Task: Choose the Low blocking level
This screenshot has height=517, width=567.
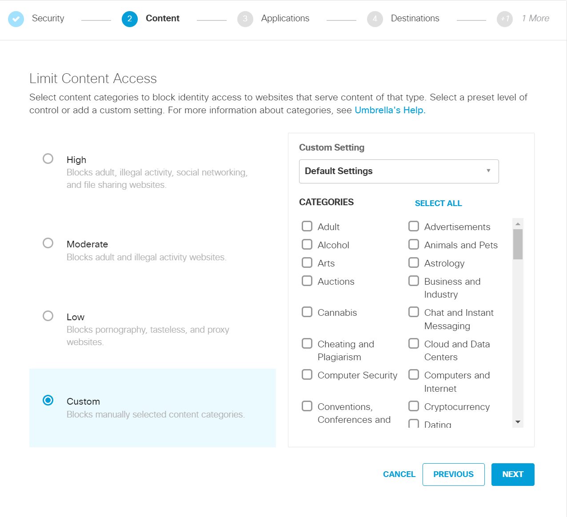Action: point(48,315)
